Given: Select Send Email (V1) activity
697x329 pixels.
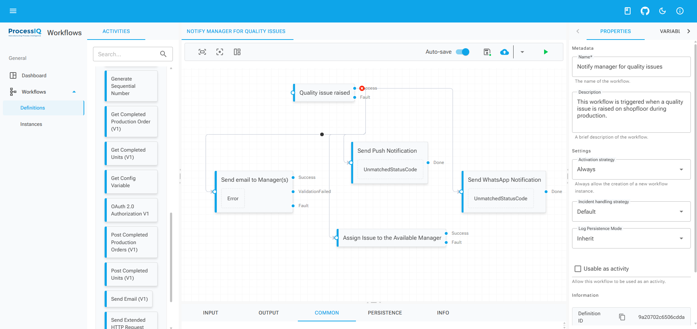Looking at the screenshot, I should tap(129, 299).
